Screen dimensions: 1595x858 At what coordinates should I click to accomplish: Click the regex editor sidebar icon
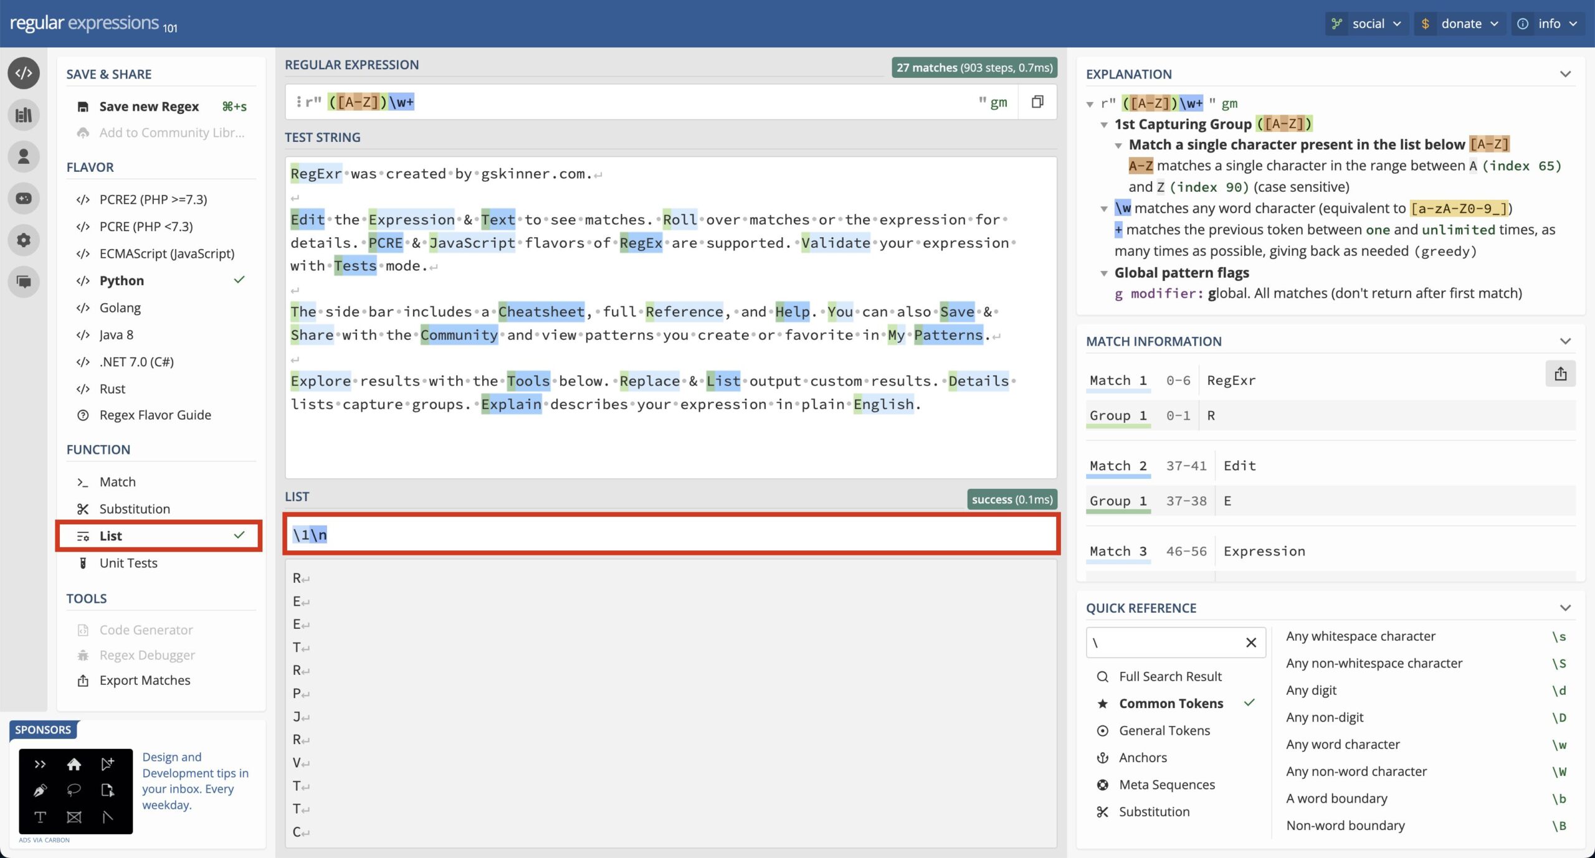24,73
